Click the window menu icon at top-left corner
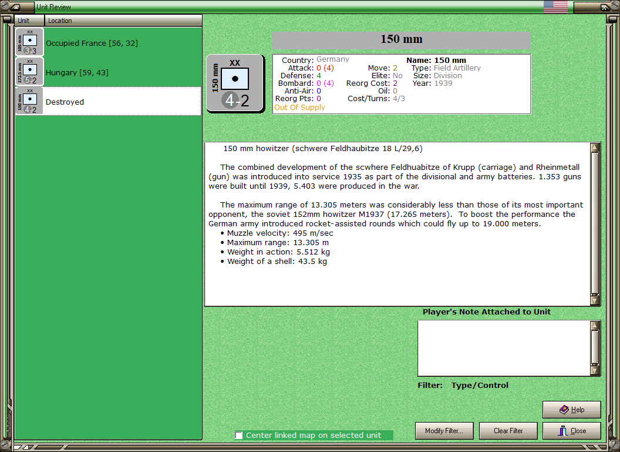The image size is (620, 452). coord(15,6)
